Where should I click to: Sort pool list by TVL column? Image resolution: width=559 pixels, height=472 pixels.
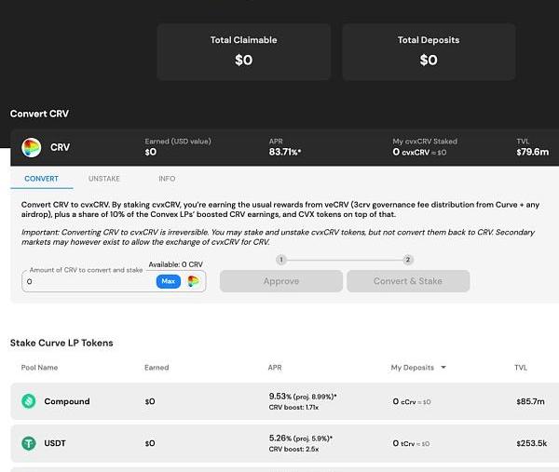[x=522, y=368]
